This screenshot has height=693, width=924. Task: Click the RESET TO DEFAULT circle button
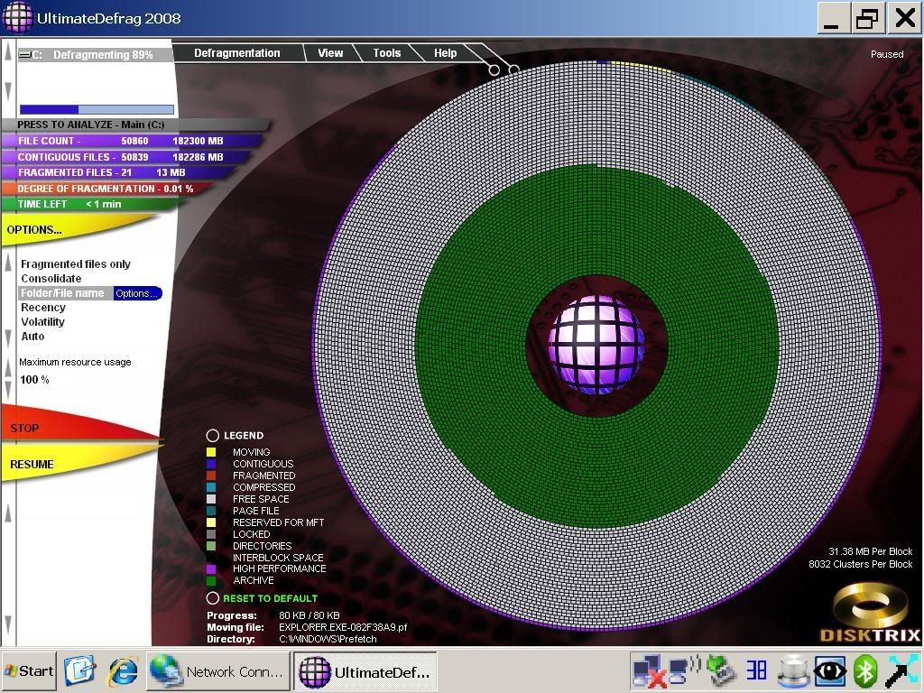(x=212, y=598)
